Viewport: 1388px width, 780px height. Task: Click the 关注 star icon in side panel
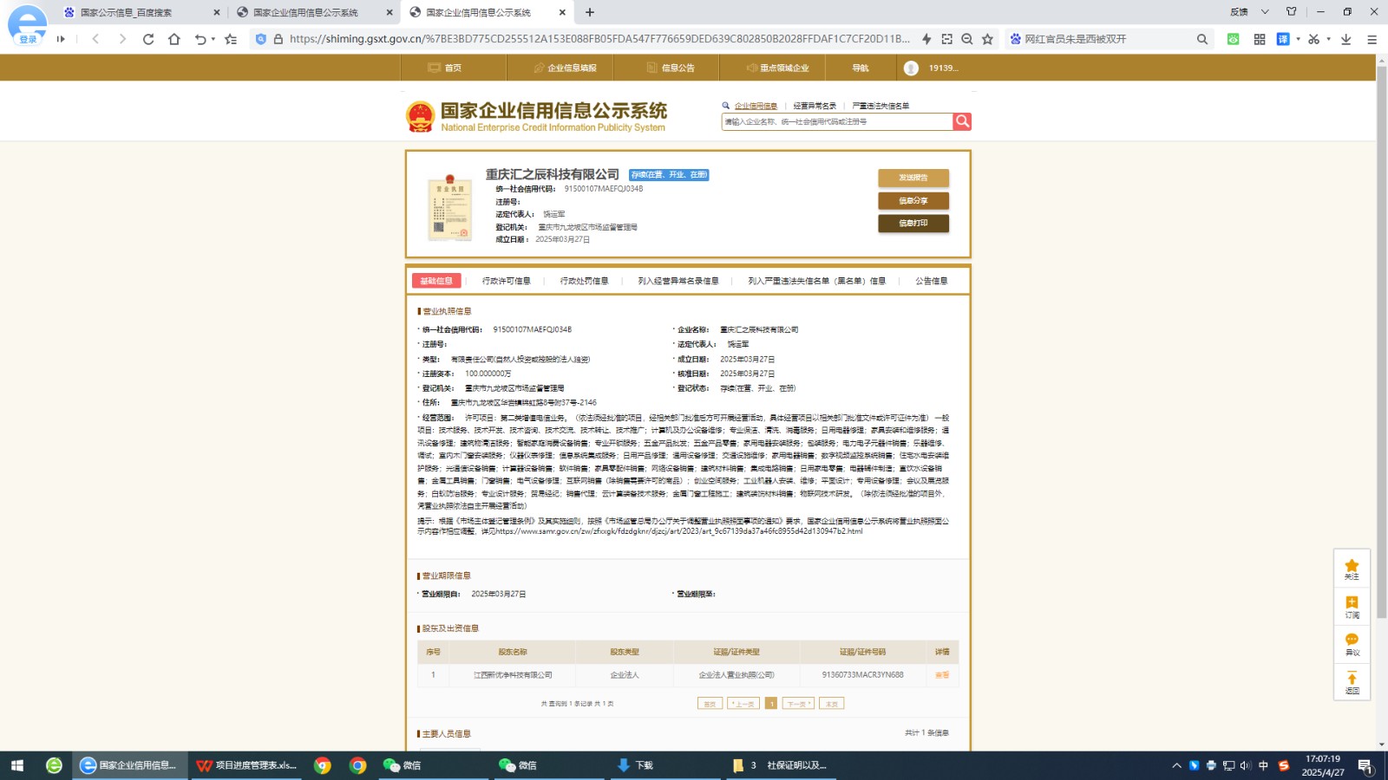coord(1352,569)
